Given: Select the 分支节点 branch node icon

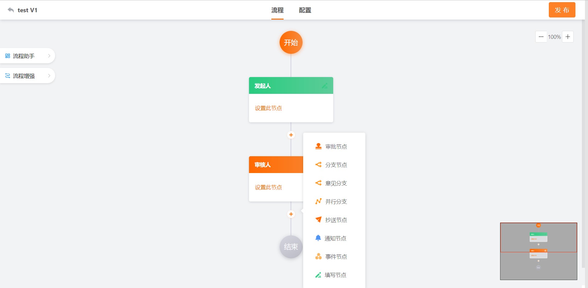Looking at the screenshot, I should click(318, 164).
